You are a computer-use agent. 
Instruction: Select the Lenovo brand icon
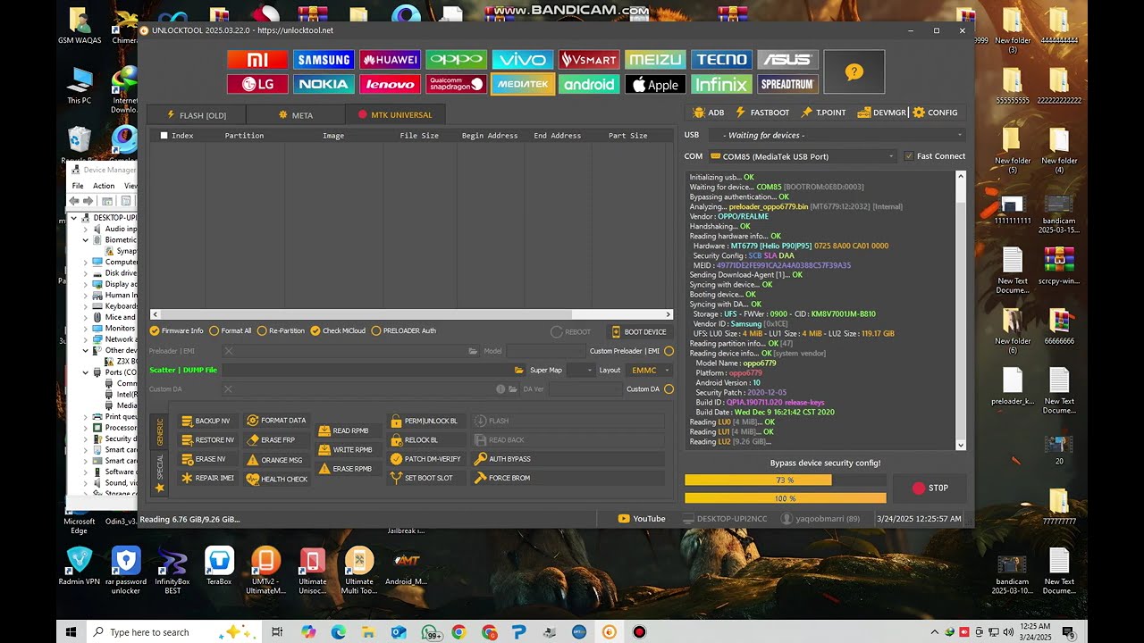(x=390, y=84)
